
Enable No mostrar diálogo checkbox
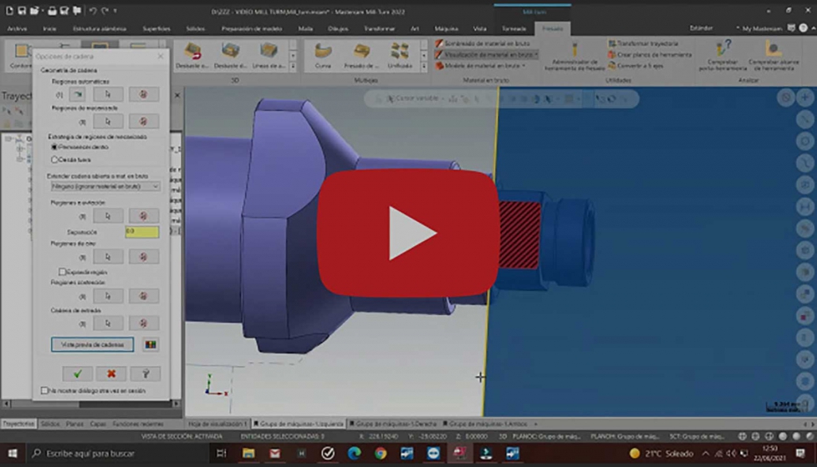pos(45,390)
